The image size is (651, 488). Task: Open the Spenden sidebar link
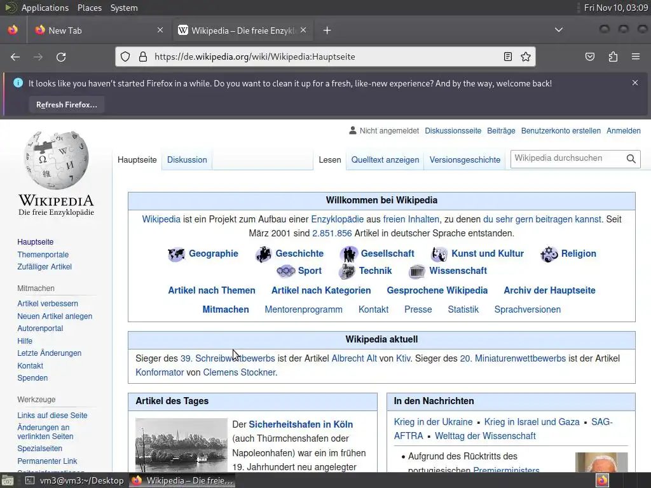(32, 378)
